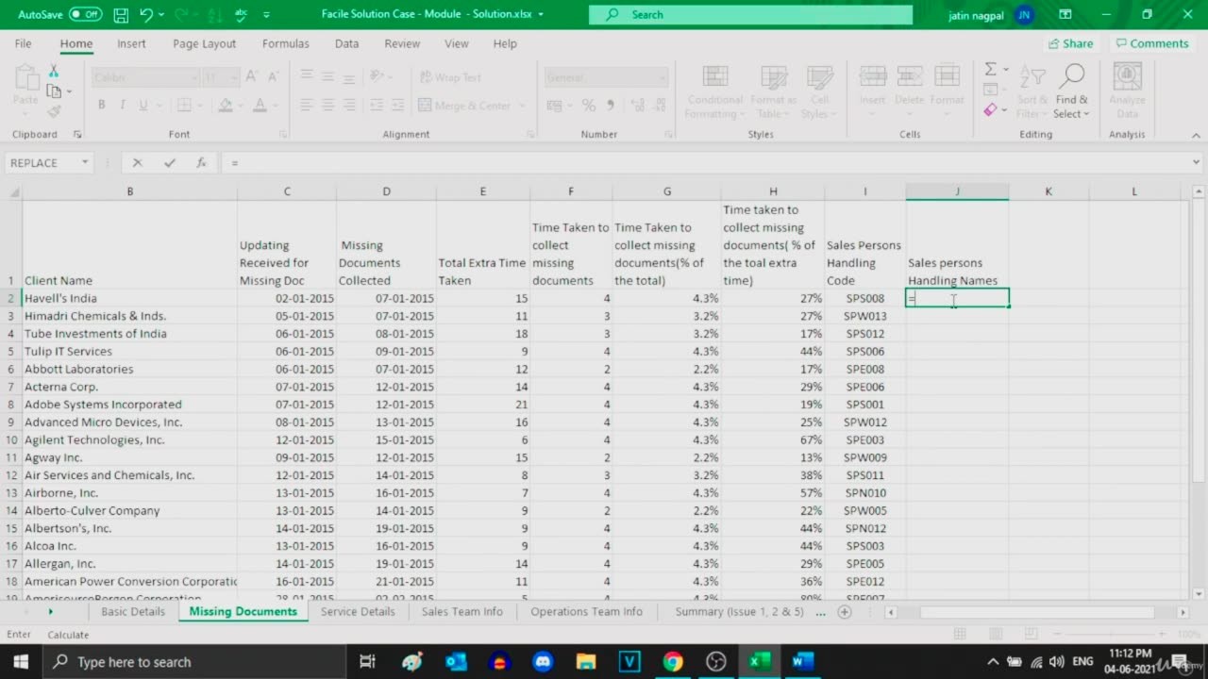Click the Excel icon on the taskbar

[x=760, y=661]
